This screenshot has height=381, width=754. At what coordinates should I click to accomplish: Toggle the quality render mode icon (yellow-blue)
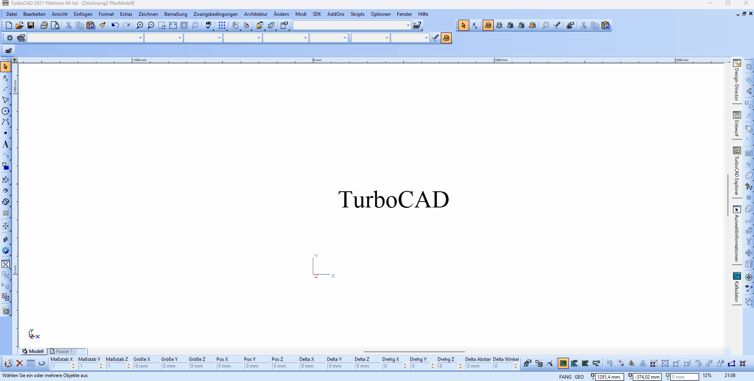click(521, 25)
